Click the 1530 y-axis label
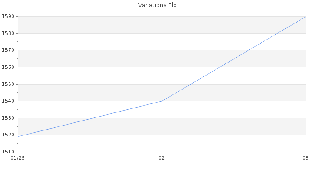Viewport: 315px width, 180px height. (x=8, y=118)
